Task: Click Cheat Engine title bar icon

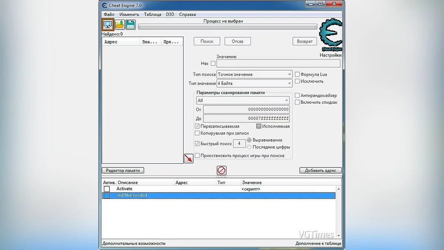Action: coord(104,5)
